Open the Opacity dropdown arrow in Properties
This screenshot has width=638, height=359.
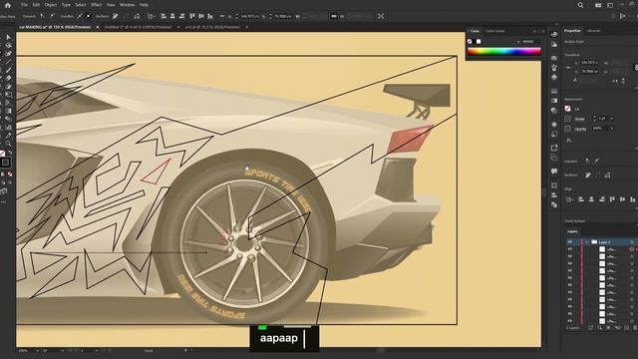(611, 129)
